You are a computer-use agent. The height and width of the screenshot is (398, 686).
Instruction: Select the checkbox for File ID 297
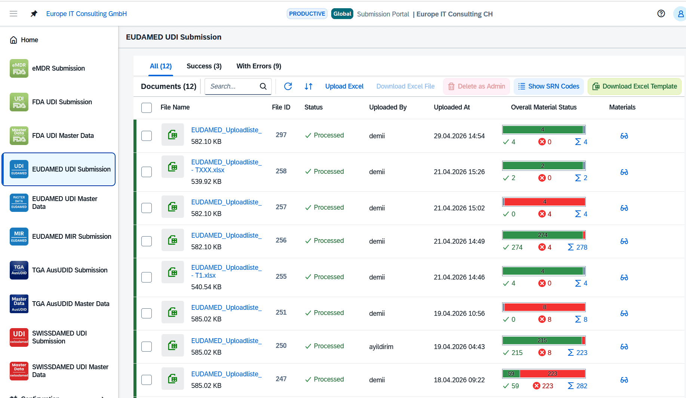coord(147,136)
